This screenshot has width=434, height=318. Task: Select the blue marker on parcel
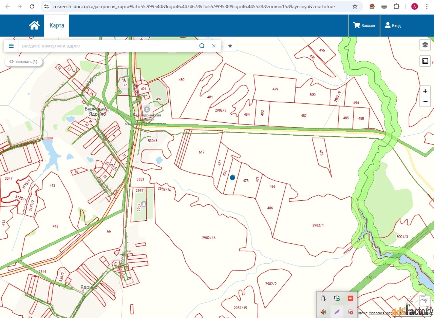click(232, 177)
